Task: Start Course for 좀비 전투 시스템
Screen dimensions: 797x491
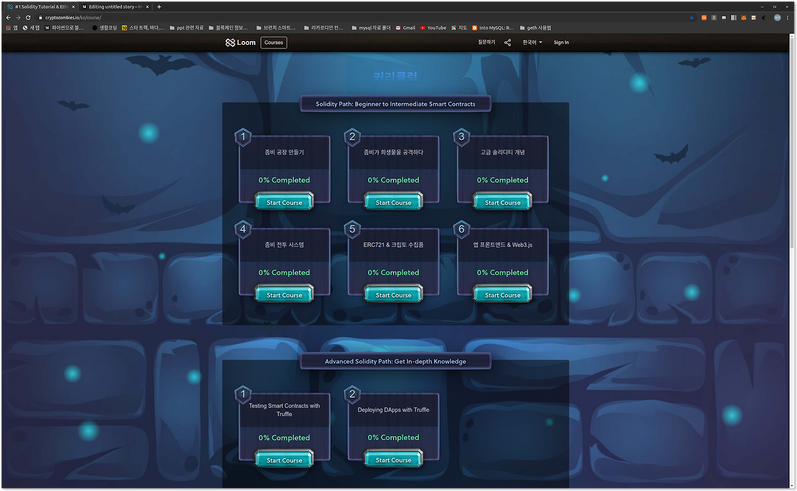Action: coord(284,295)
